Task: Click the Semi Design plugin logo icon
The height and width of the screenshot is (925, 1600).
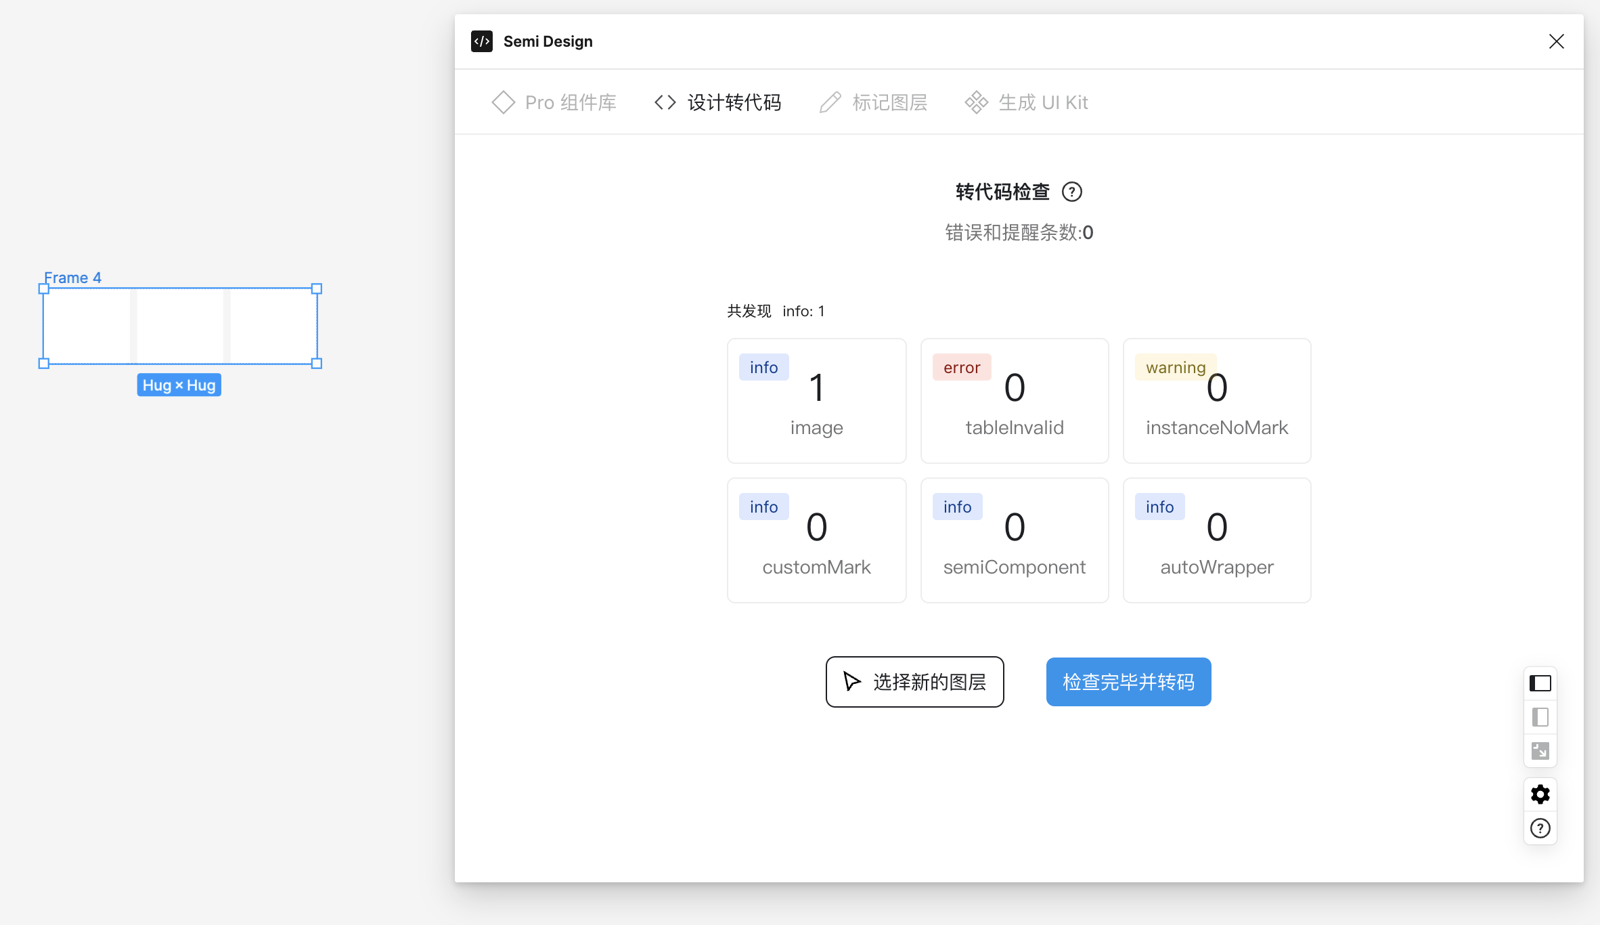Action: pos(481,41)
